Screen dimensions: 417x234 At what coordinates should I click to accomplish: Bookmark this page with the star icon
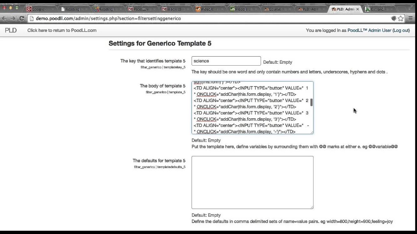pyautogui.click(x=401, y=19)
